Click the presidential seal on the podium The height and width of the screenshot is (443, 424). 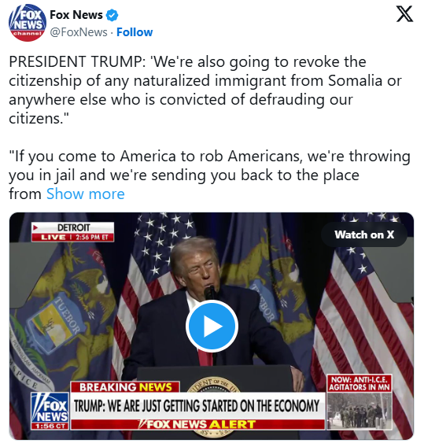[213, 386]
